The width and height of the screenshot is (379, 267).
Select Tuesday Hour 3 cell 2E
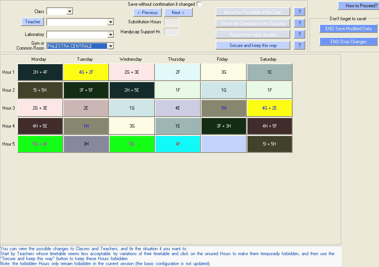[x=86, y=108]
